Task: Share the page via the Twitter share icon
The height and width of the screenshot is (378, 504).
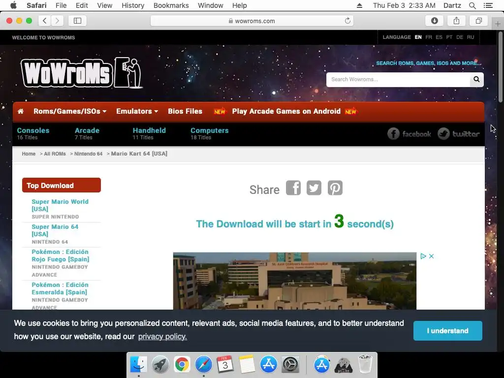Action: click(x=314, y=188)
